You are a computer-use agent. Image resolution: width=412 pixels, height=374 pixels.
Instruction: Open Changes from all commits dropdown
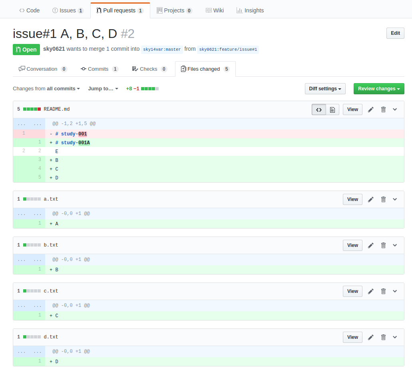click(46, 89)
